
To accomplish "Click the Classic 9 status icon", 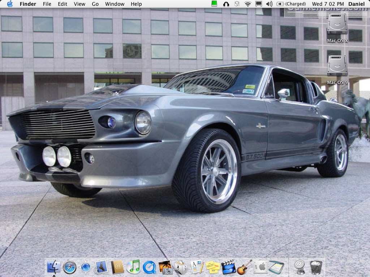I will (x=237, y=4).
